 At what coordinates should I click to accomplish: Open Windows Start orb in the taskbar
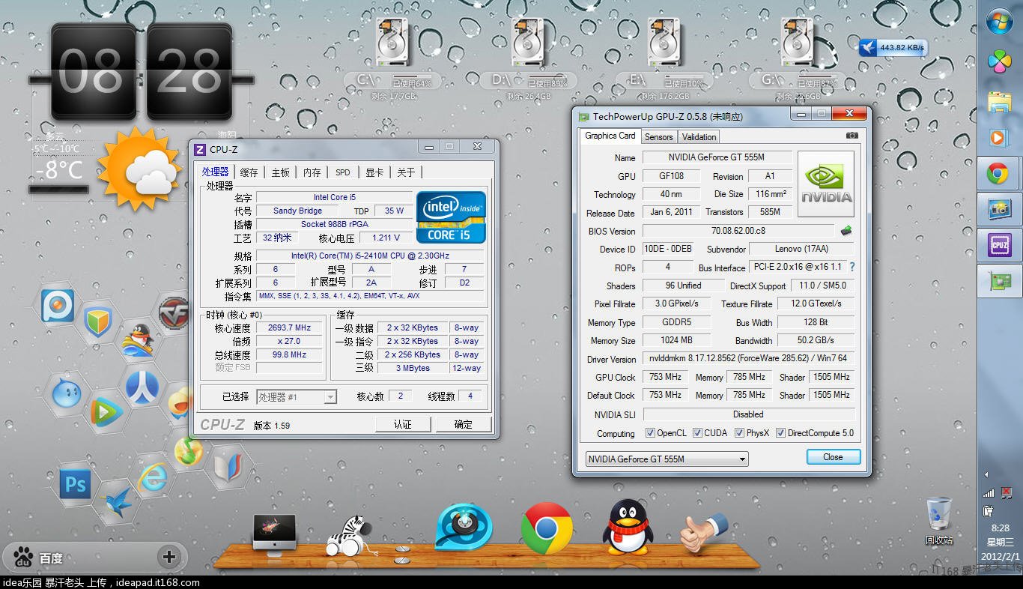[x=1000, y=22]
